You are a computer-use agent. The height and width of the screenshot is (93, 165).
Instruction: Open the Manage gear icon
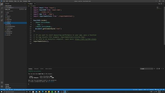2,87
